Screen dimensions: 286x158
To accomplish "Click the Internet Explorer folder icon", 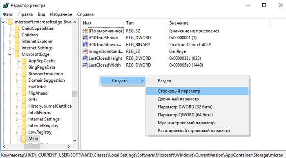I will coord(17,42).
